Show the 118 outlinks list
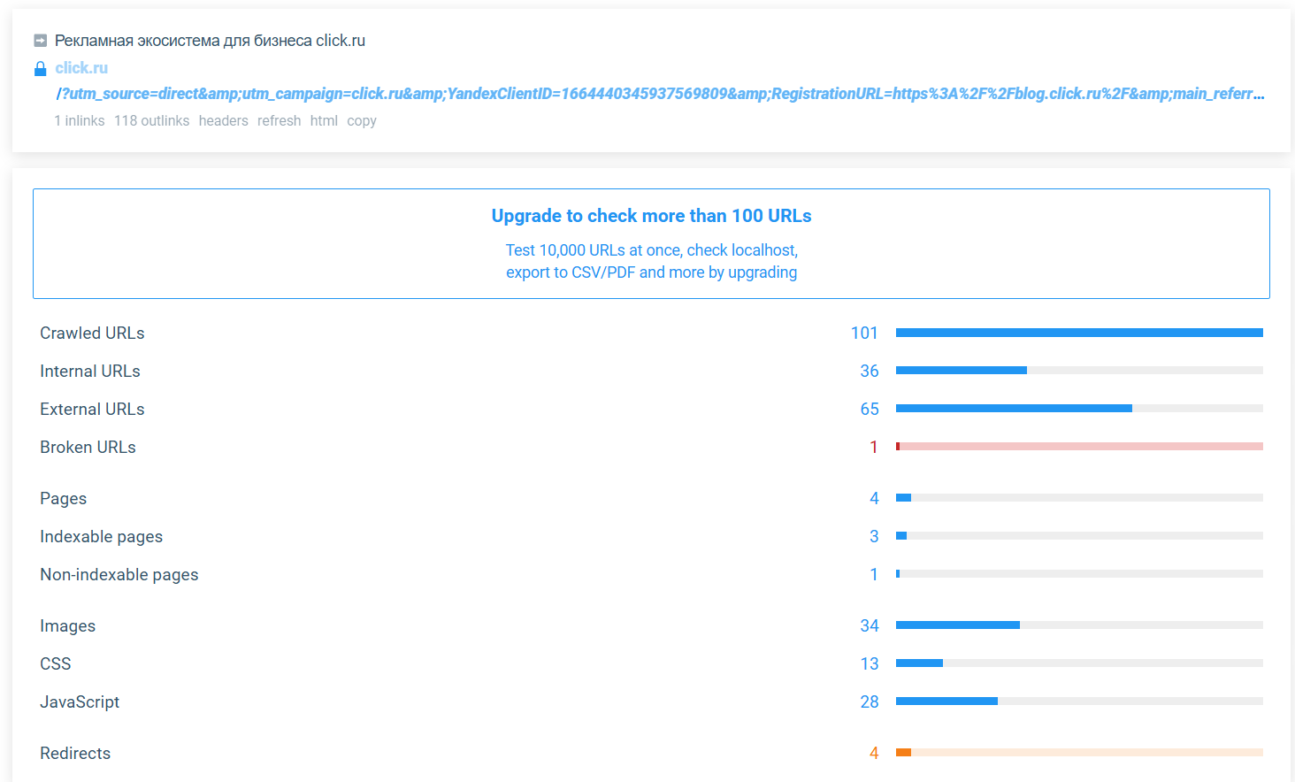 pos(151,121)
